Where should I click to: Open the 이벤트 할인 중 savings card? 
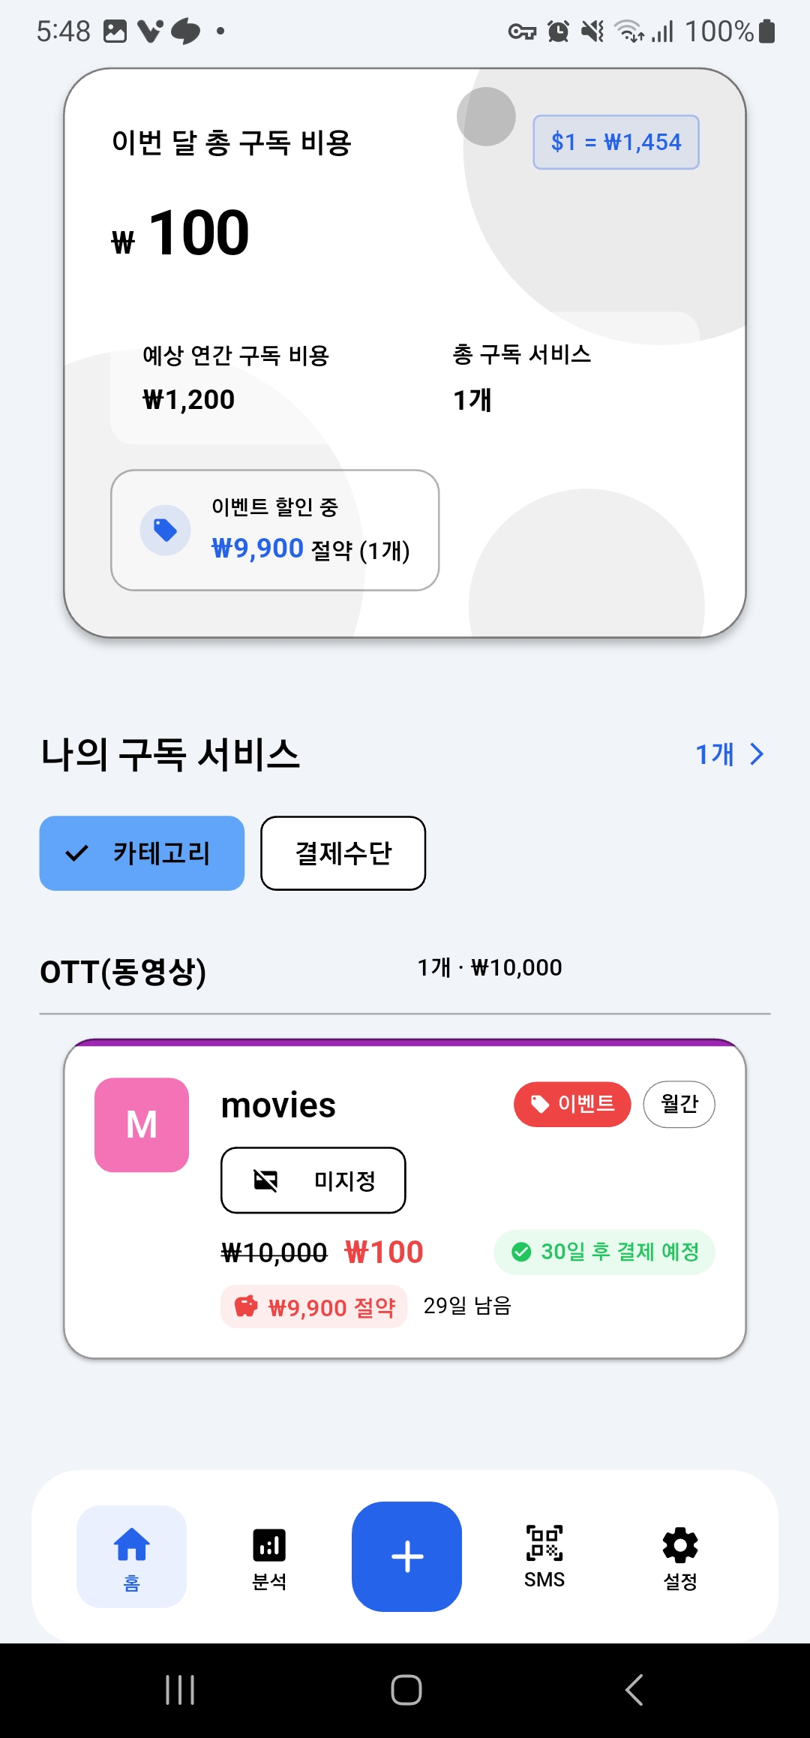pyautogui.click(x=274, y=530)
